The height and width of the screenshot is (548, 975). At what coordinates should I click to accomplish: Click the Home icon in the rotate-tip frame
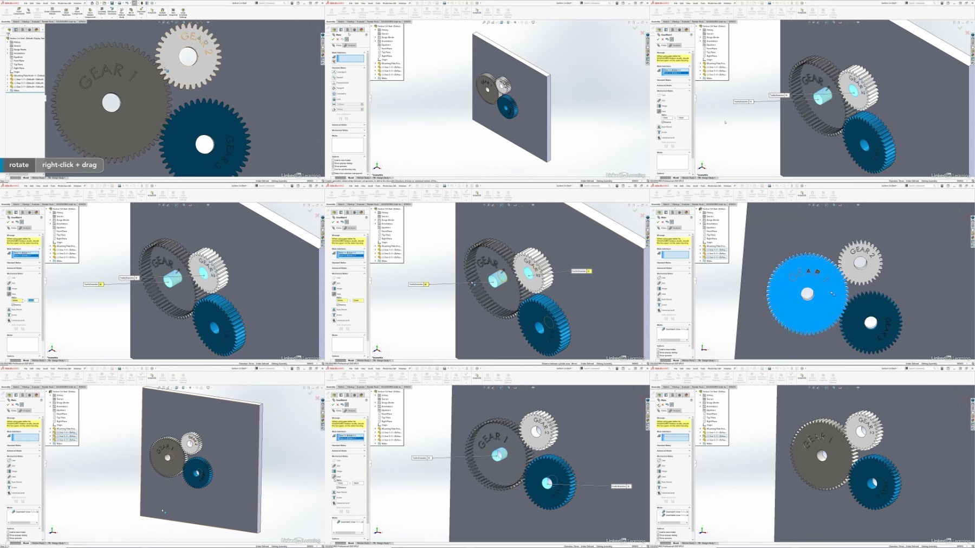(x=92, y=3)
